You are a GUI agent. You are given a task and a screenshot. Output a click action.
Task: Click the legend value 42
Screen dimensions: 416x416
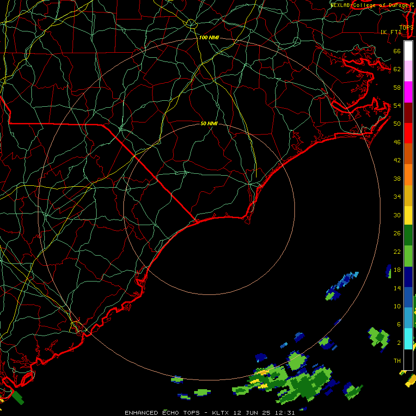[397, 160]
